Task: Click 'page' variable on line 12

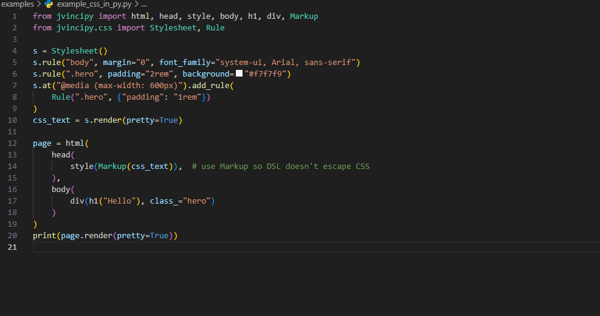Action: (x=42, y=143)
